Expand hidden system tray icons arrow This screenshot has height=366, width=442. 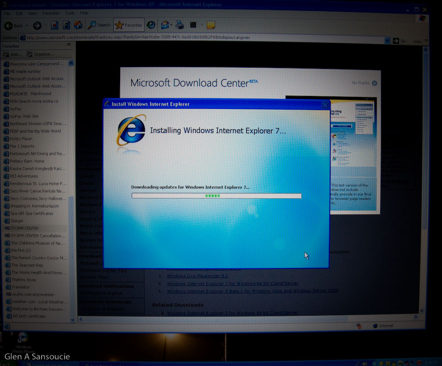pos(374,363)
